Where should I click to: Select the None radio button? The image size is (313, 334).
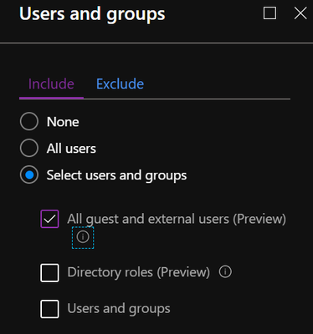pyautogui.click(x=29, y=121)
